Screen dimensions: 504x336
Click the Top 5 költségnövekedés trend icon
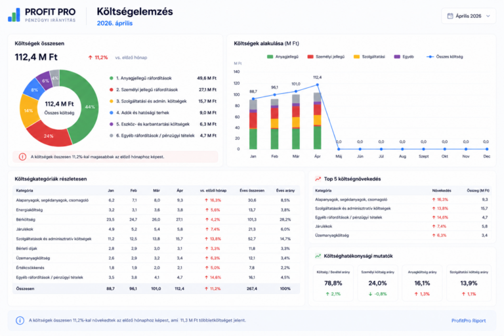point(318,178)
